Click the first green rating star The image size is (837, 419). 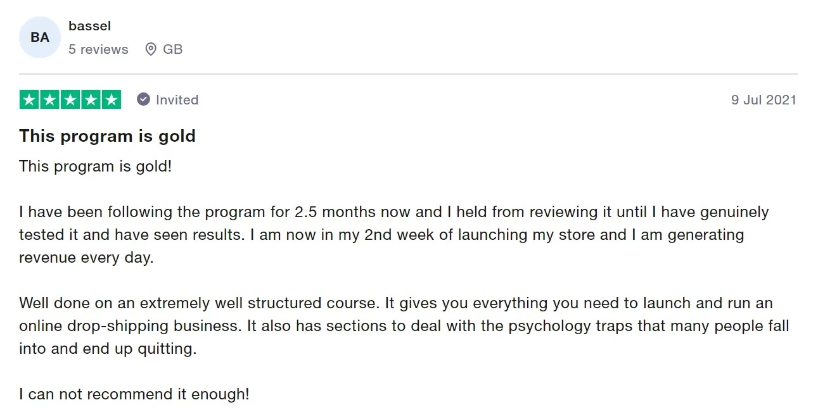(29, 99)
